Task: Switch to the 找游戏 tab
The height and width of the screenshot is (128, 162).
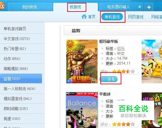Action: pos(75,7)
